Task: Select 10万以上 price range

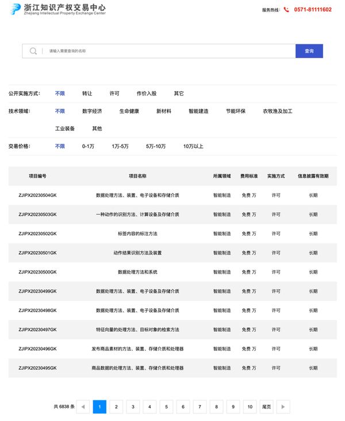Action: coord(193,146)
